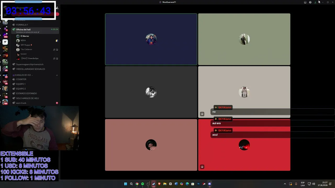Join the VIDEOLLAMADAS SEXUALES voice channel
This screenshot has height=188, width=335.
click(35, 69)
